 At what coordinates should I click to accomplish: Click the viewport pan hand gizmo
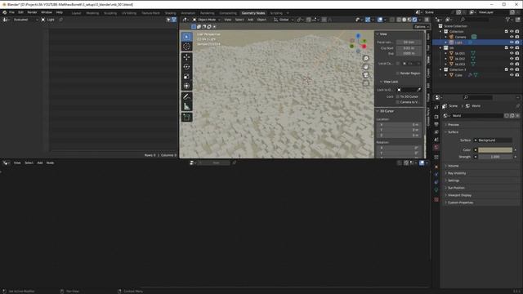[366, 67]
